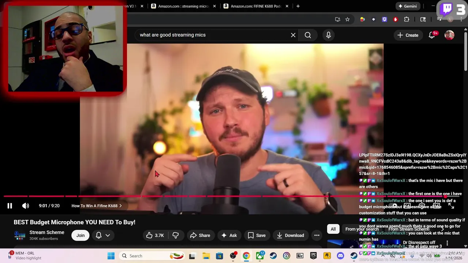Image resolution: width=468 pixels, height=263 pixels.
Task: Open the Stream Scheme channel avatar
Action: click(x=20, y=236)
